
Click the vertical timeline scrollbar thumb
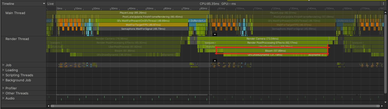click(386, 53)
